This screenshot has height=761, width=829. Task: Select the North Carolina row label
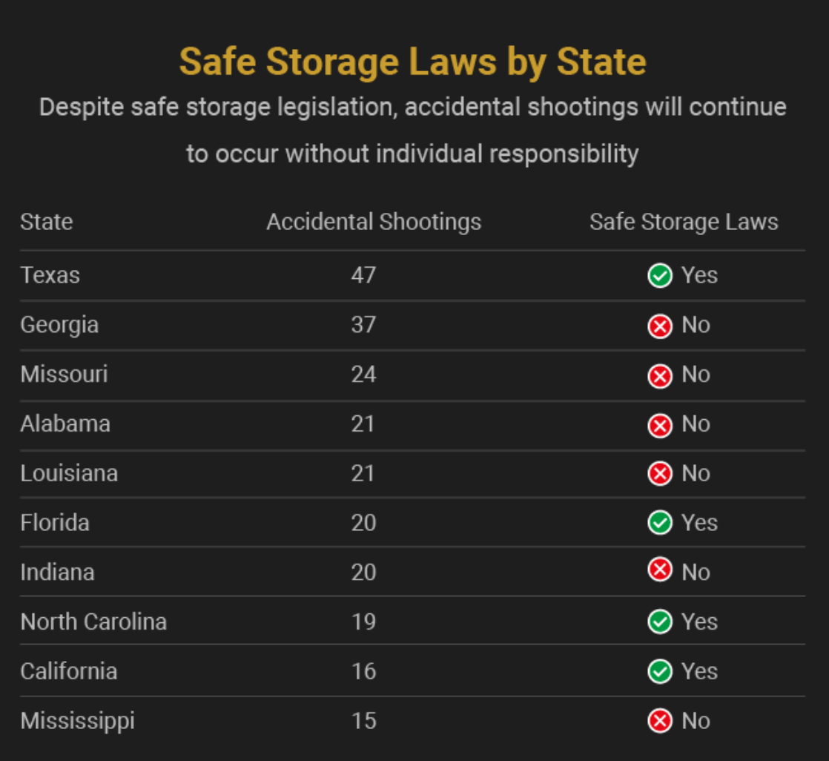[x=93, y=622]
